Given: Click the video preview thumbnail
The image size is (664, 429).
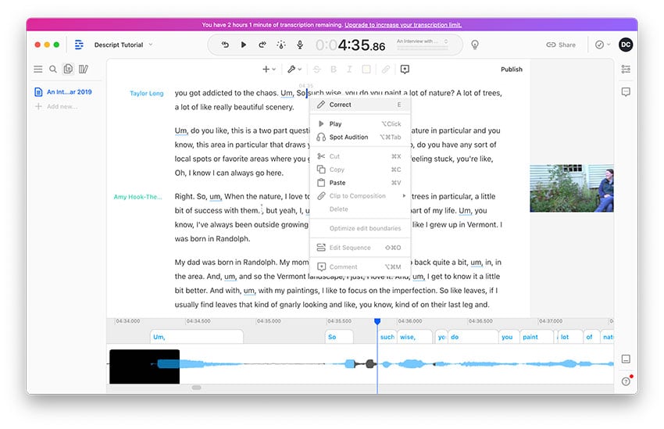Looking at the screenshot, I should point(571,188).
